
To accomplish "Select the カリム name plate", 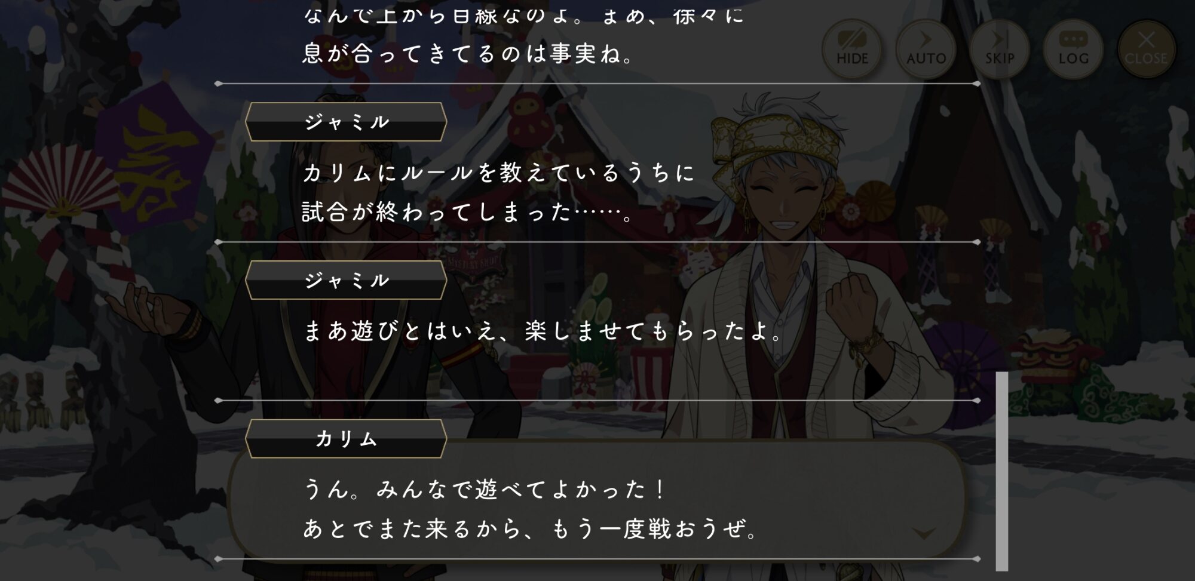I will coord(346,439).
